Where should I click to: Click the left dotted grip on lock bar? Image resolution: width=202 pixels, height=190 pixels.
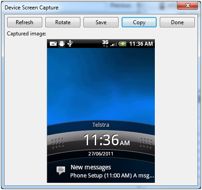57,143
